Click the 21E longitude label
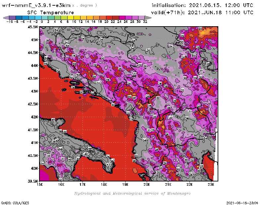This screenshot has height=205, width=265. [x=168, y=184]
